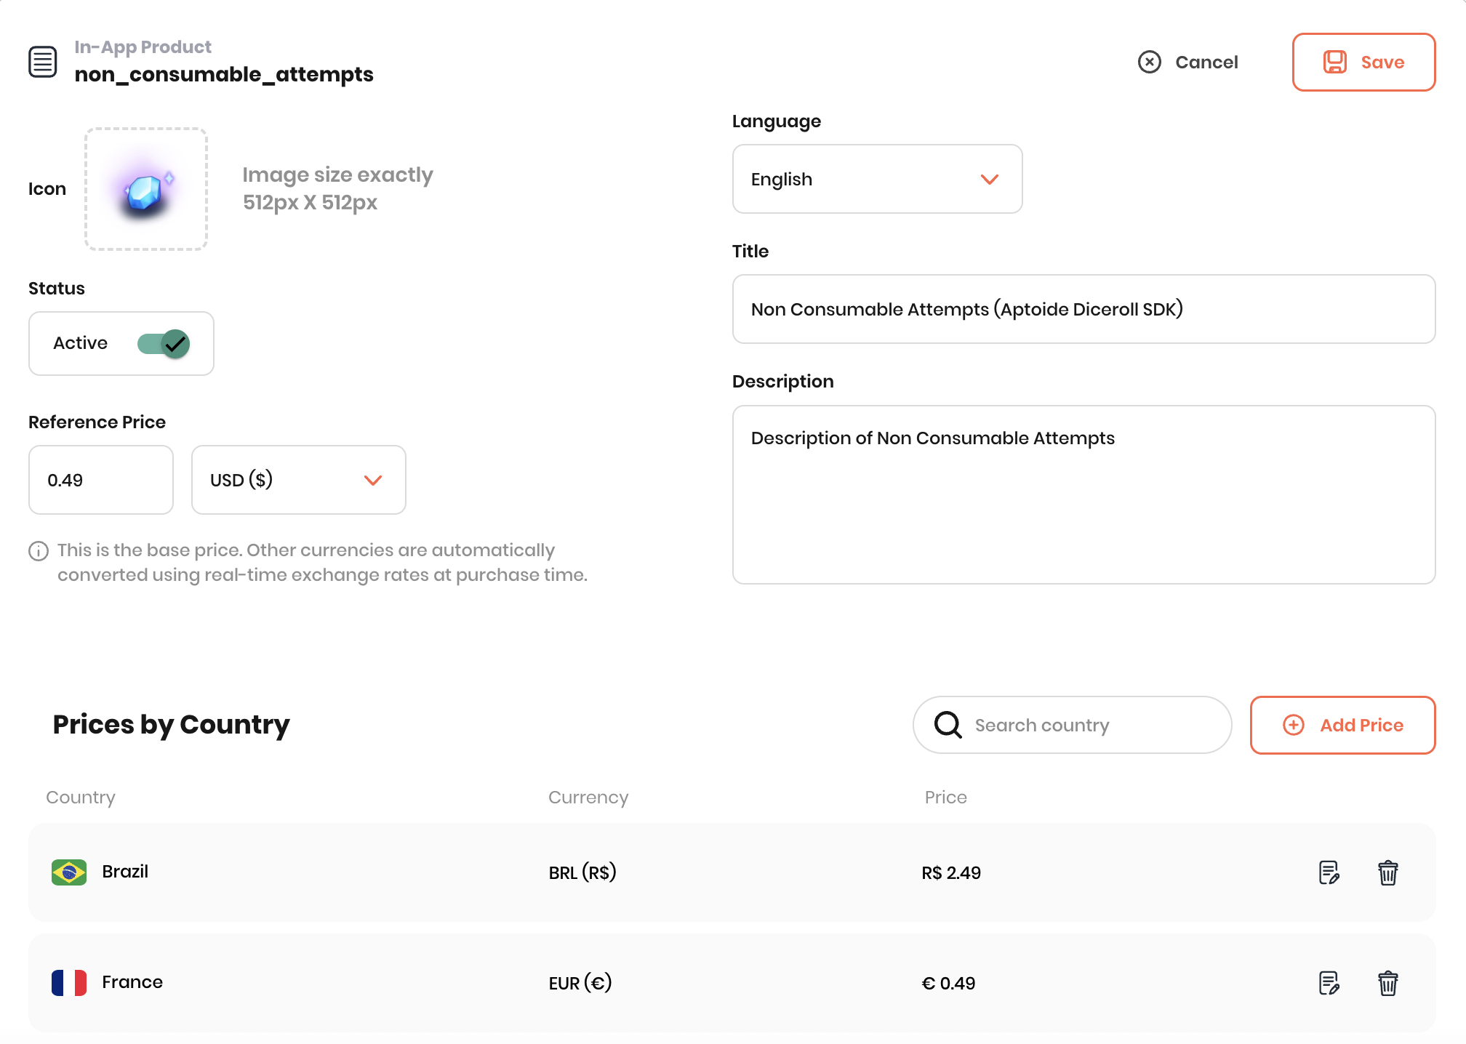The image size is (1466, 1044).
Task: Edit the Brazil price entry
Action: tap(1329, 872)
